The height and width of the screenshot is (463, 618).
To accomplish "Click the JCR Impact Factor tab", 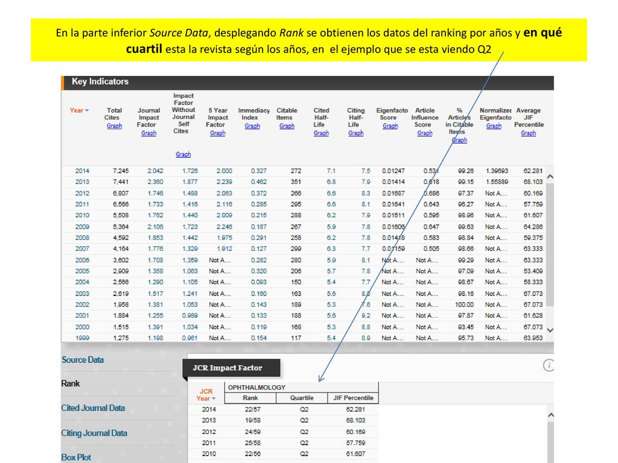I will point(232,368).
